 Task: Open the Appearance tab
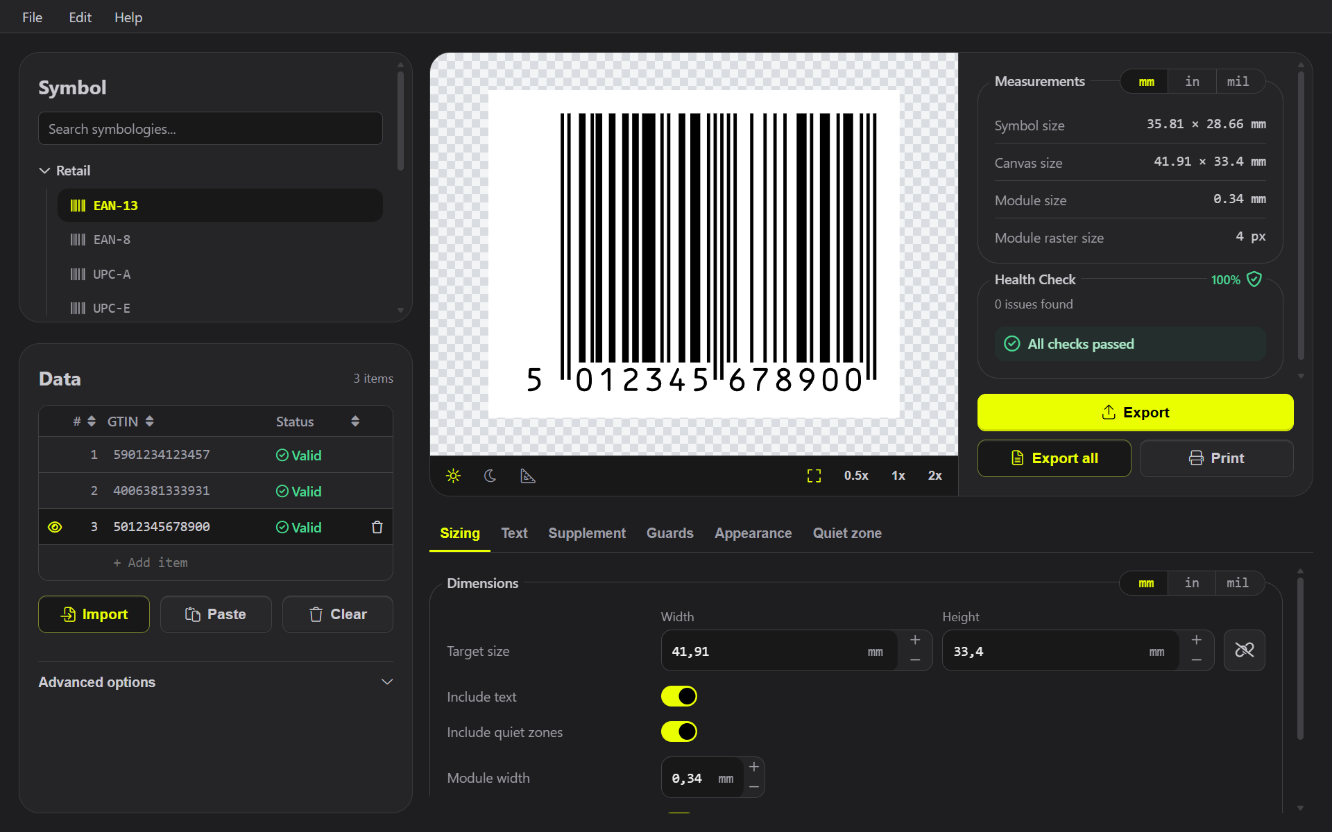click(x=753, y=533)
